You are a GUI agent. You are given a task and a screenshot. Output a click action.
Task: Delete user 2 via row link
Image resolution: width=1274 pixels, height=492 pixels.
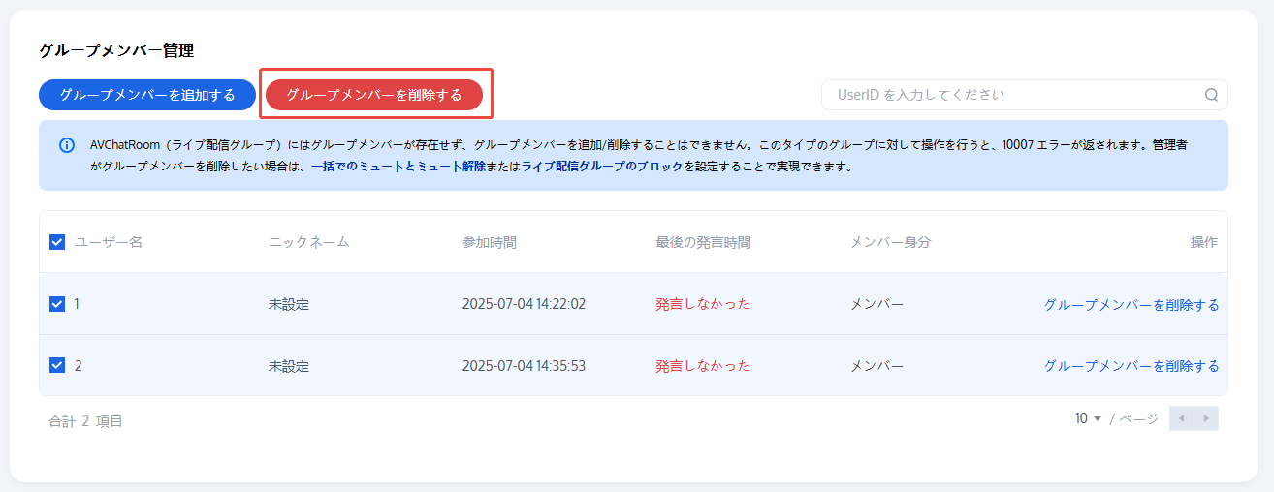(1131, 366)
